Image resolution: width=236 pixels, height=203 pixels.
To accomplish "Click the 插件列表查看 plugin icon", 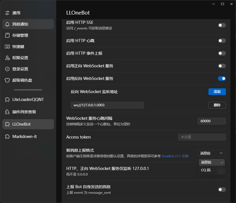I will coord(7,112).
